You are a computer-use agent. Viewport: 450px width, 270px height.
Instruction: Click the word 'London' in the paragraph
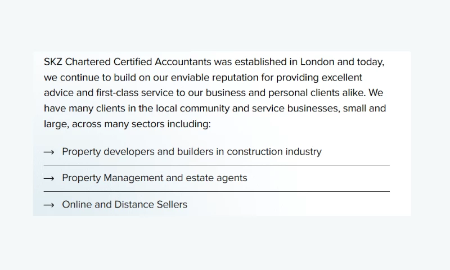pos(317,62)
